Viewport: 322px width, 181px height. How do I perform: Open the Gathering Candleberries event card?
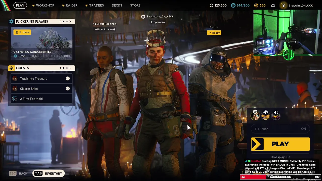(42, 43)
